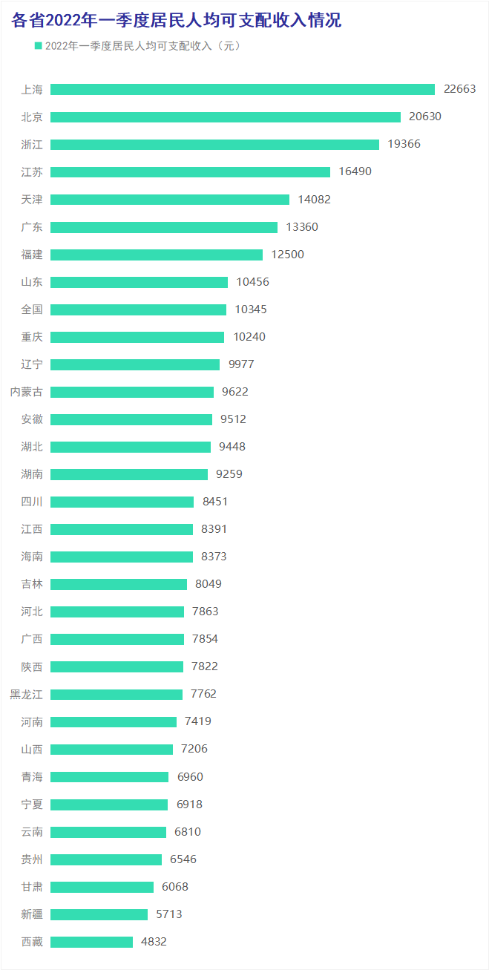Viewport: 489px width, 970px height.
Task: Click the green legend color square
Action: (x=39, y=46)
